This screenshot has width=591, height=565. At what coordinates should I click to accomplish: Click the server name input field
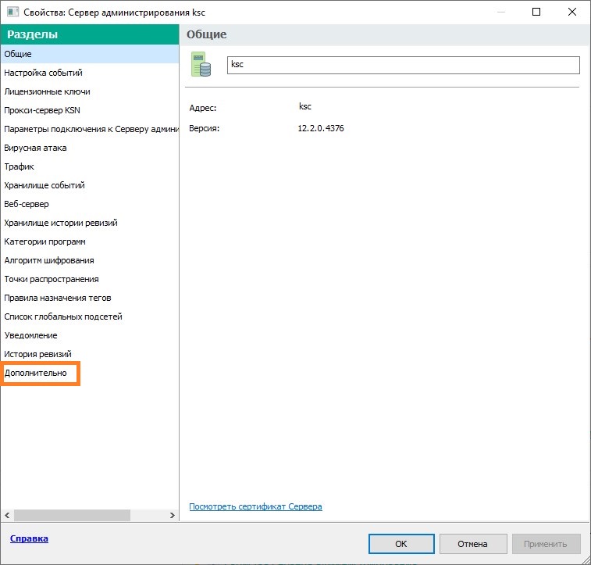[x=403, y=65]
